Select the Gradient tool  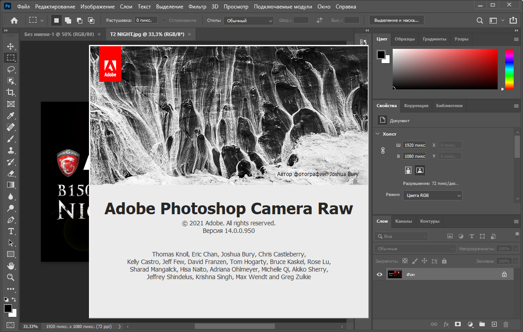[x=11, y=185]
